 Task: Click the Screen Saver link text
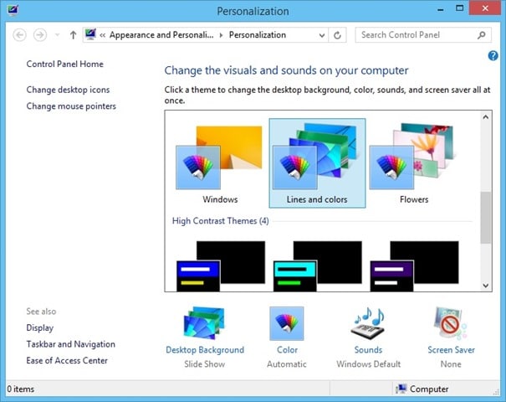coord(451,350)
